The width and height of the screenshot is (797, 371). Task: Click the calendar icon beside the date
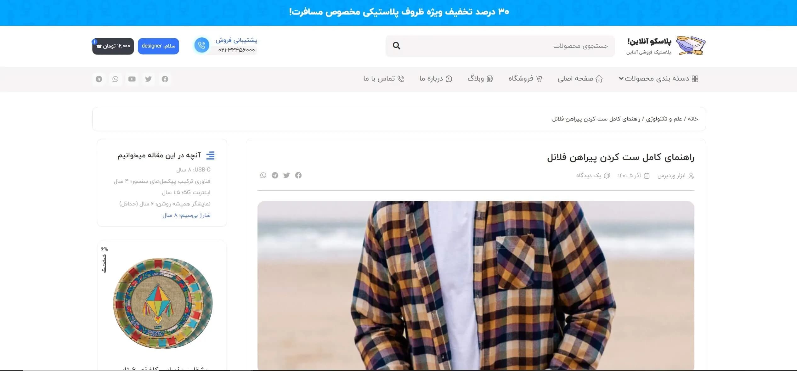pyautogui.click(x=647, y=176)
